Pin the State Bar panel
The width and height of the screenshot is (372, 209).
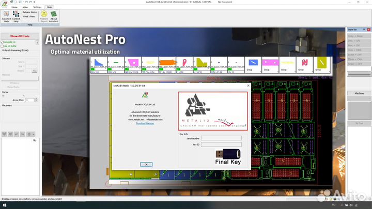[364, 30]
